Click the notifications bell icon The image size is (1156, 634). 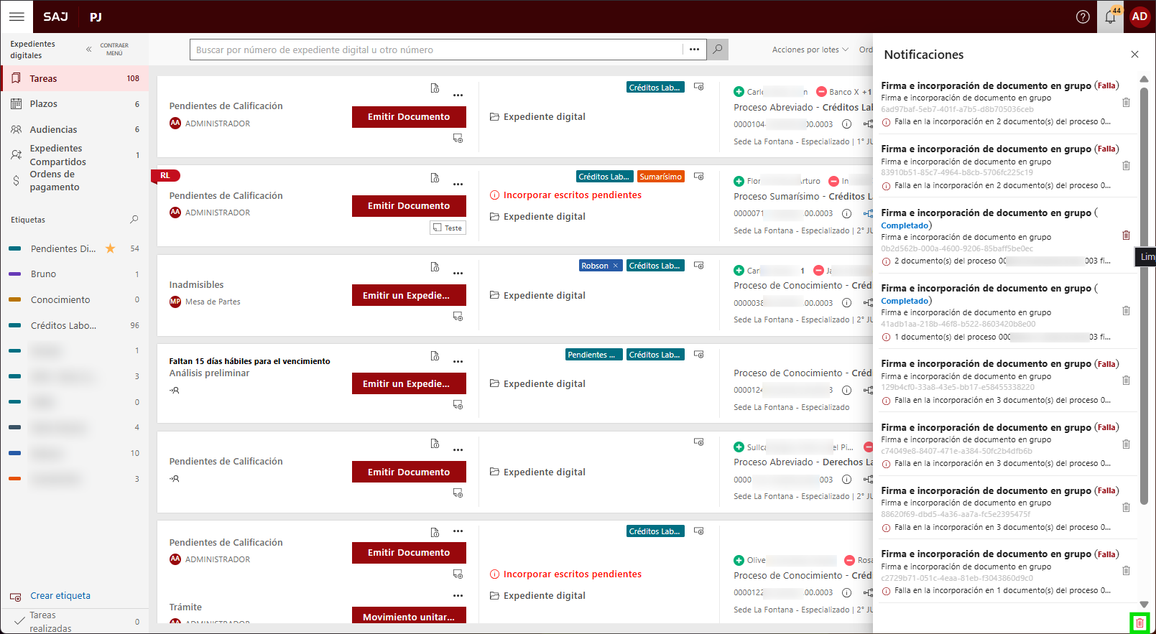(1111, 17)
